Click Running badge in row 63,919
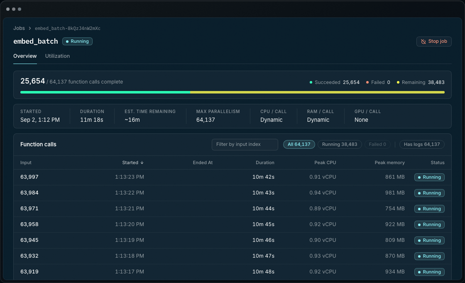Image resolution: width=465 pixels, height=283 pixels. point(429,272)
